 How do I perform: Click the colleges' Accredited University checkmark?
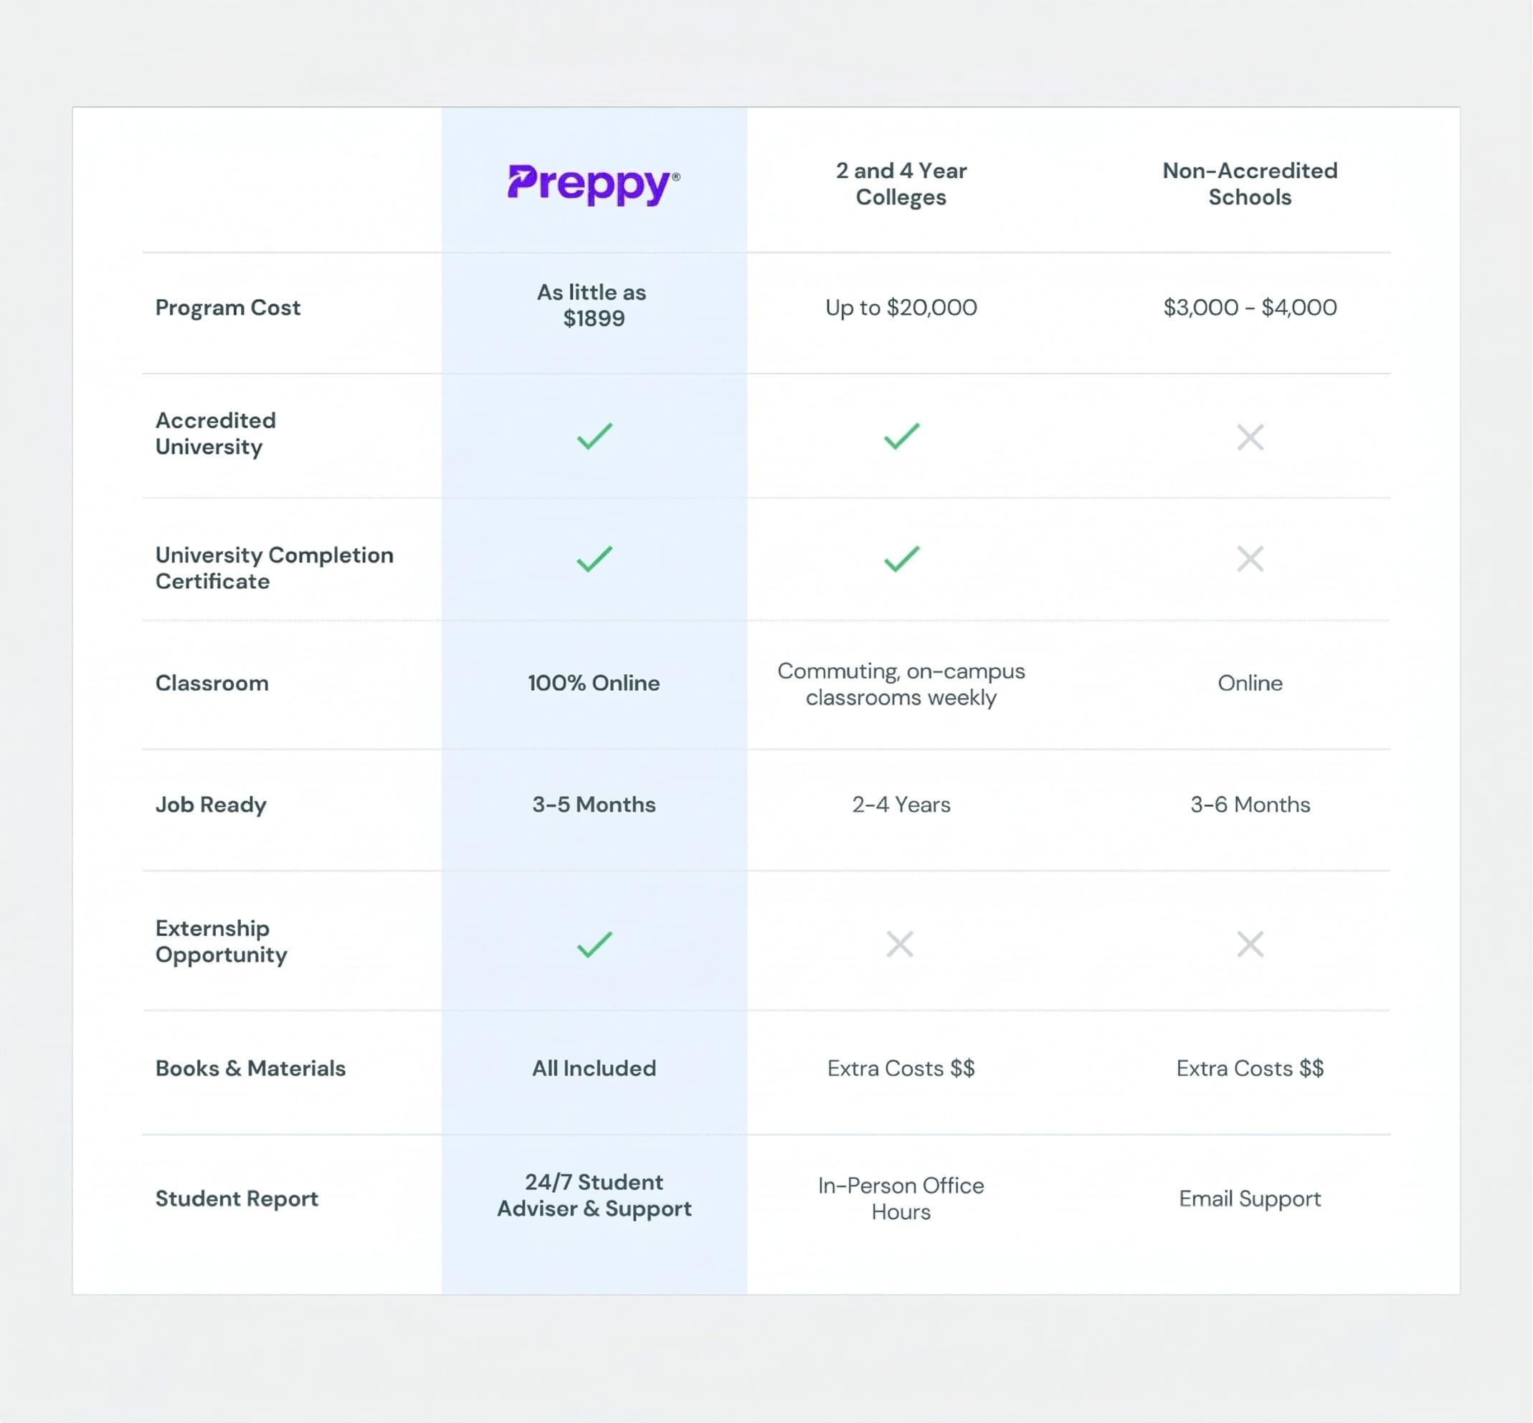(901, 436)
